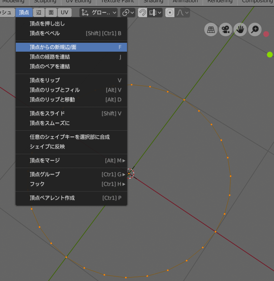
Task: Select 頂点を押し出し menu entry
Action: [72, 24]
